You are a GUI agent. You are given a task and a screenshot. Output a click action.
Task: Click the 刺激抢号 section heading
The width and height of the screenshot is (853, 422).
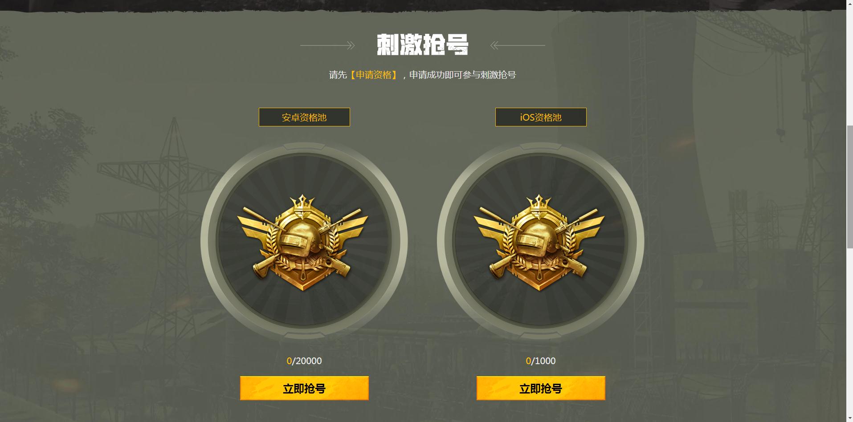[422, 45]
